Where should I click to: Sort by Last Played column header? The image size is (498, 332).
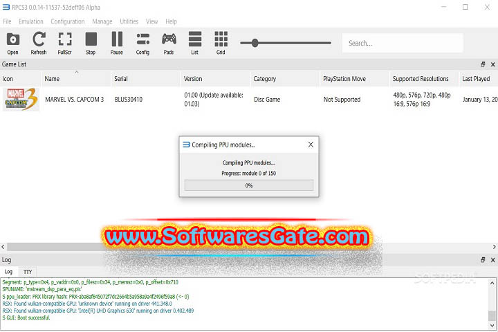479,78
